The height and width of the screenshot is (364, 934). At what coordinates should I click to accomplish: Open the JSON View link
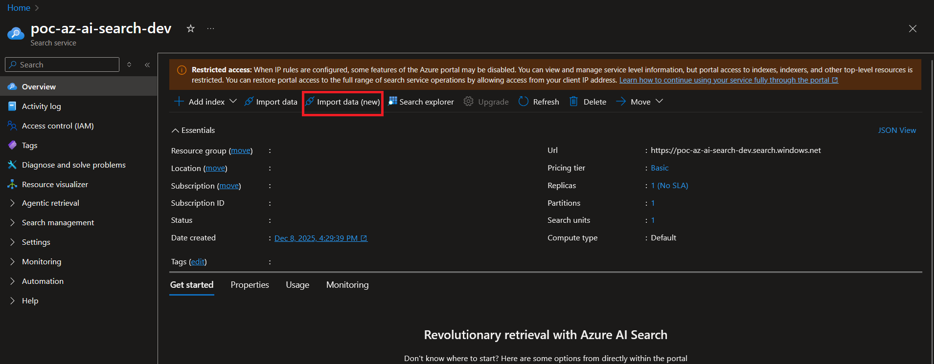(897, 130)
